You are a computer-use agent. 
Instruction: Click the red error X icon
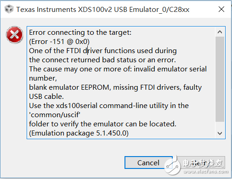click(x=15, y=35)
